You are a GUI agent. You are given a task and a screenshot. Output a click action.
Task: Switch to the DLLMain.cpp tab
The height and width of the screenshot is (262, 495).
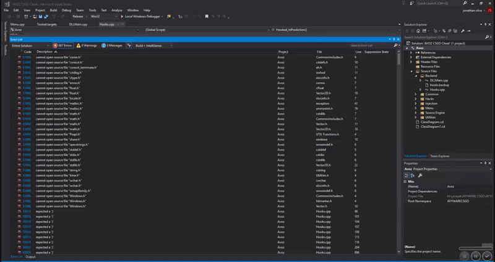click(x=78, y=24)
